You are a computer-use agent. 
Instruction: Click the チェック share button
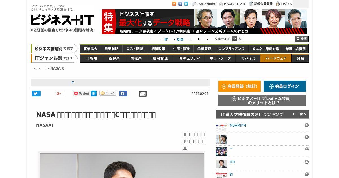(108, 93)
